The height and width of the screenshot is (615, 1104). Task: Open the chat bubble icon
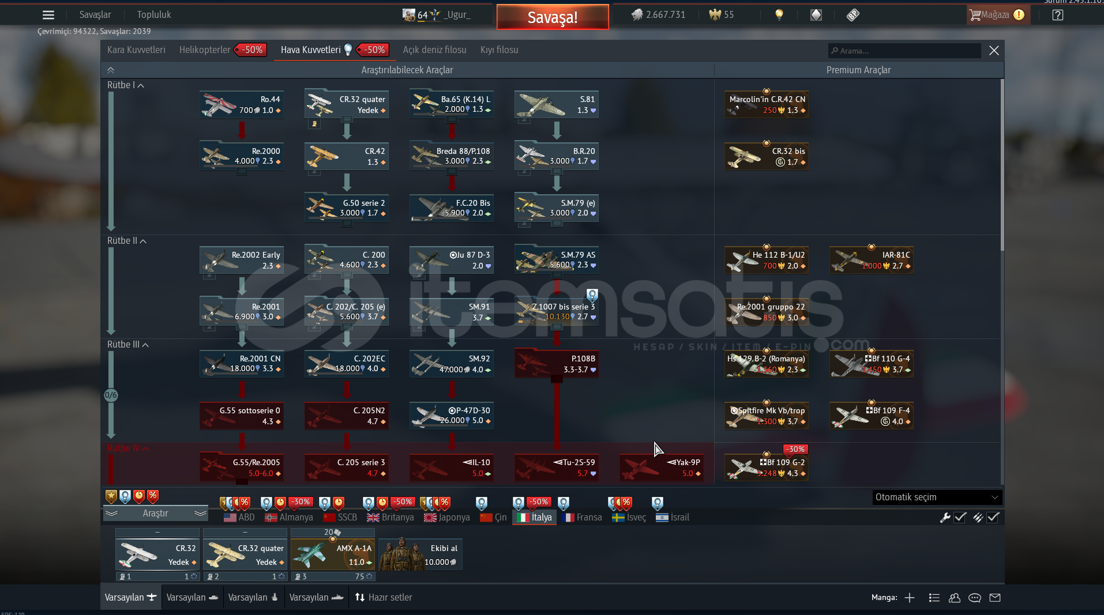coord(975,598)
